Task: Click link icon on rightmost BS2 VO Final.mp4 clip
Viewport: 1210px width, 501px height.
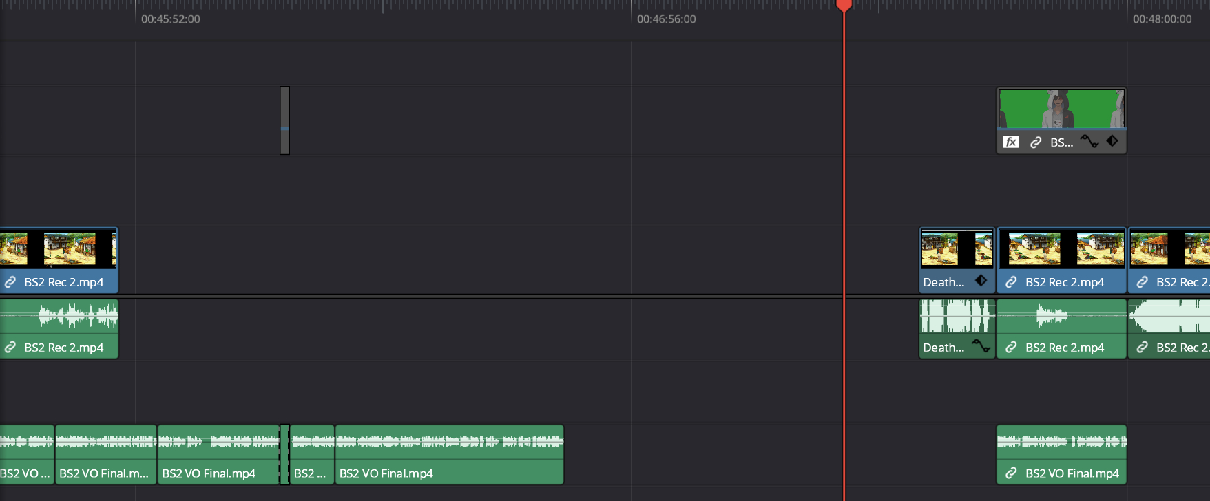Action: [x=1010, y=473]
